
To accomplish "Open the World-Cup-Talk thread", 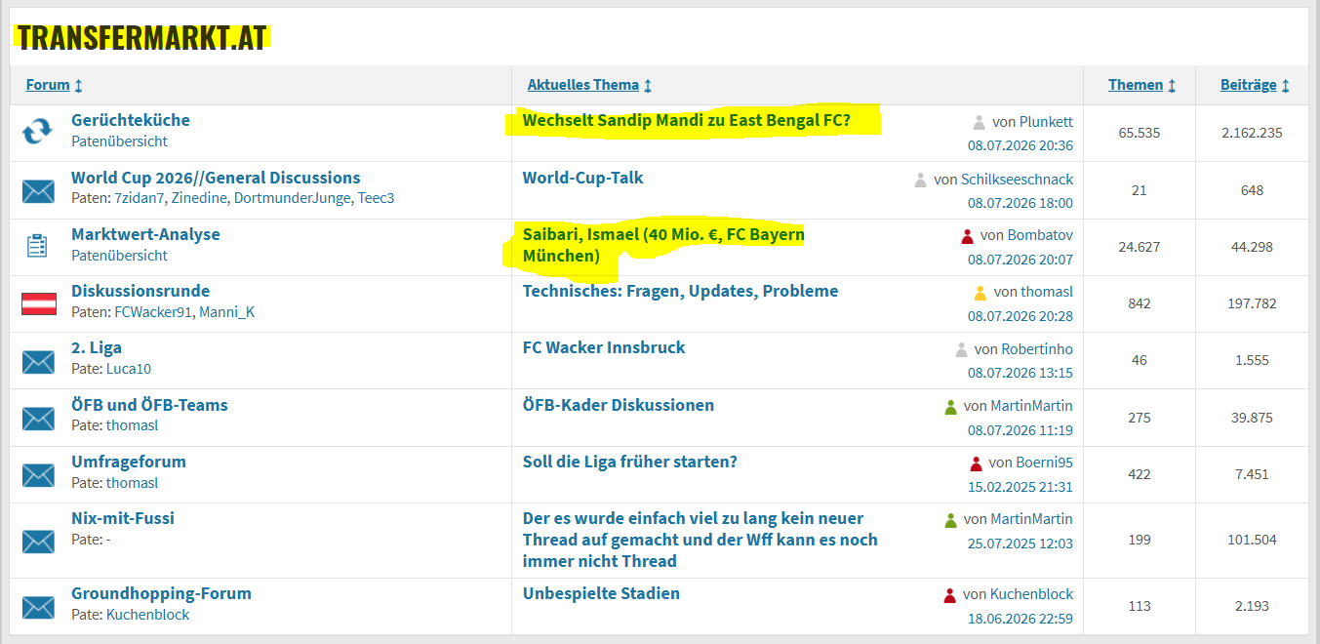I will click(583, 178).
